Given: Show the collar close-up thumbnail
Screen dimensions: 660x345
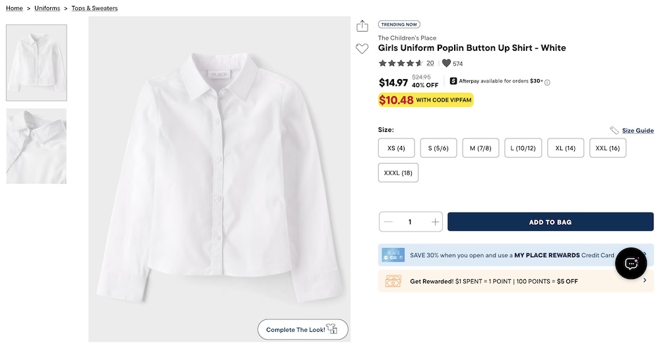Looking at the screenshot, I should (x=36, y=146).
